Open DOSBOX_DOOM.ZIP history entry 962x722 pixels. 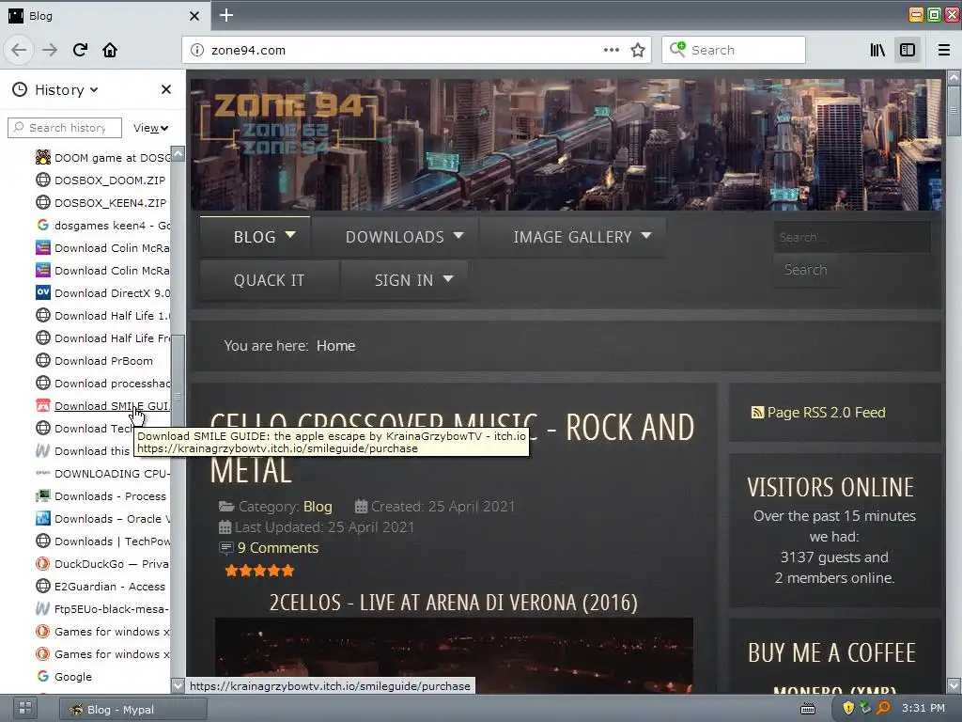[x=101, y=180]
